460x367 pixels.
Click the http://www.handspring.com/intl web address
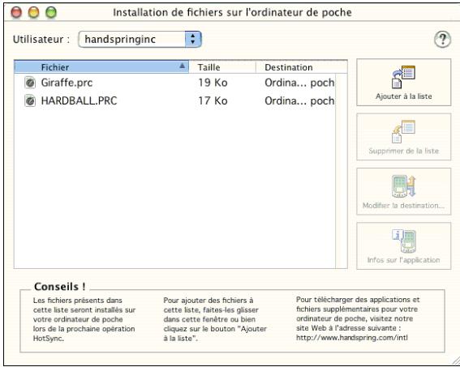(x=352, y=338)
